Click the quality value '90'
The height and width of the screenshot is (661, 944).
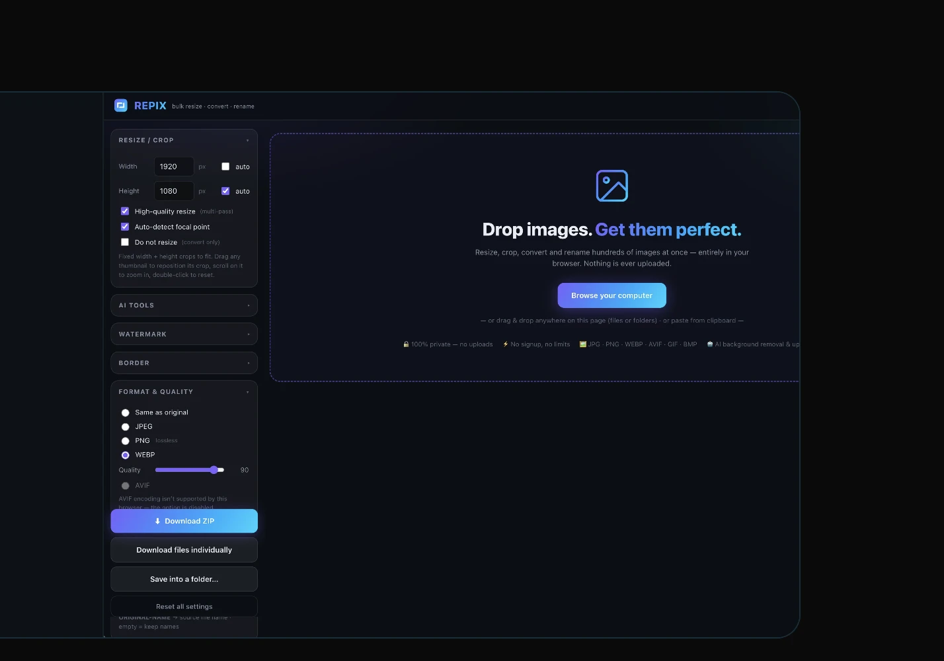[x=245, y=470]
